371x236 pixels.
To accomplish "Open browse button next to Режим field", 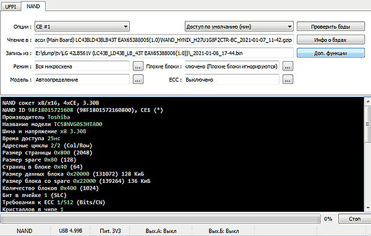I will point(138,67).
